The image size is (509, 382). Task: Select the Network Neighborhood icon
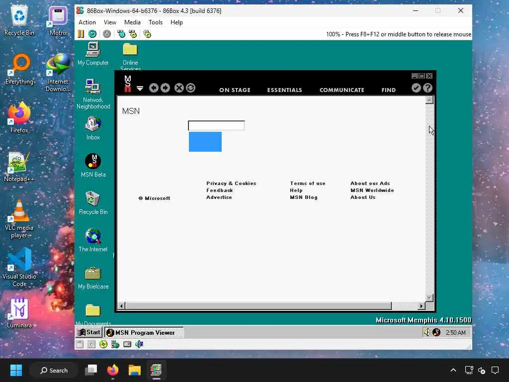coord(93,94)
